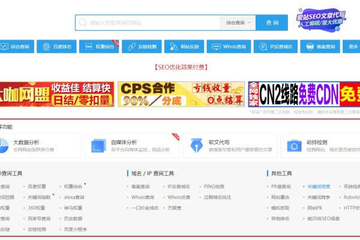Open the Whois反查 tool link
The height and width of the screenshot is (240, 360).
[179, 197]
